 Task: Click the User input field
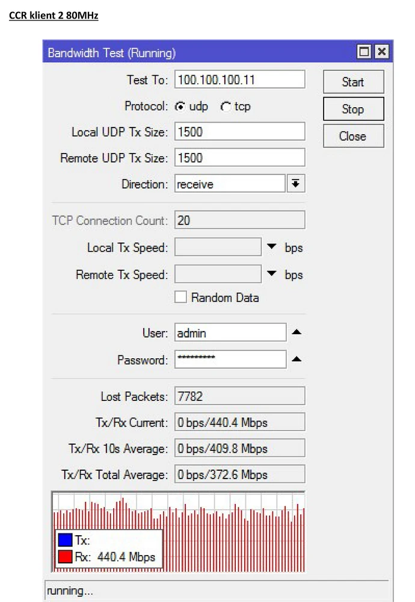point(230,332)
